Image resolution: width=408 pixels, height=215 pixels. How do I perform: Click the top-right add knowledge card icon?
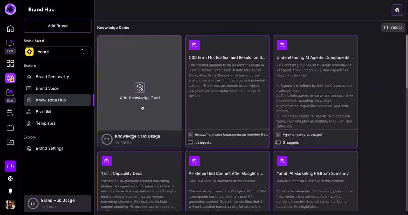click(397, 10)
